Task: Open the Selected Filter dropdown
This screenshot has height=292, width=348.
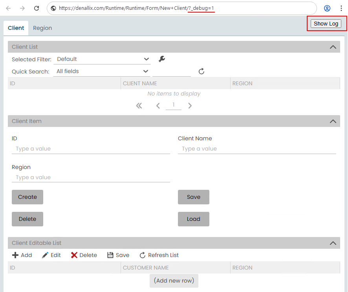Action: click(102, 59)
